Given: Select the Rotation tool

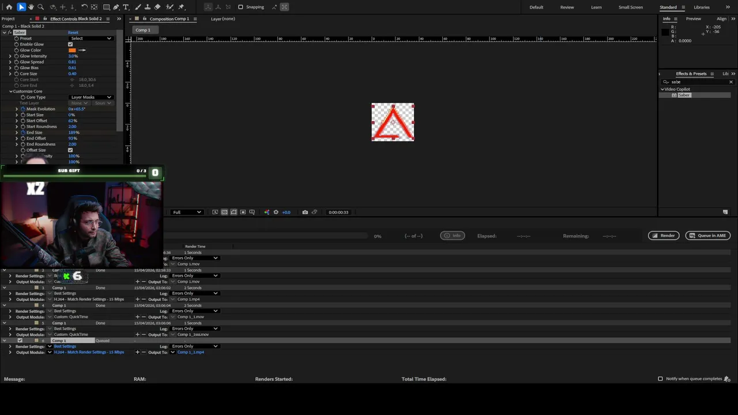Looking at the screenshot, I should pos(84,7).
